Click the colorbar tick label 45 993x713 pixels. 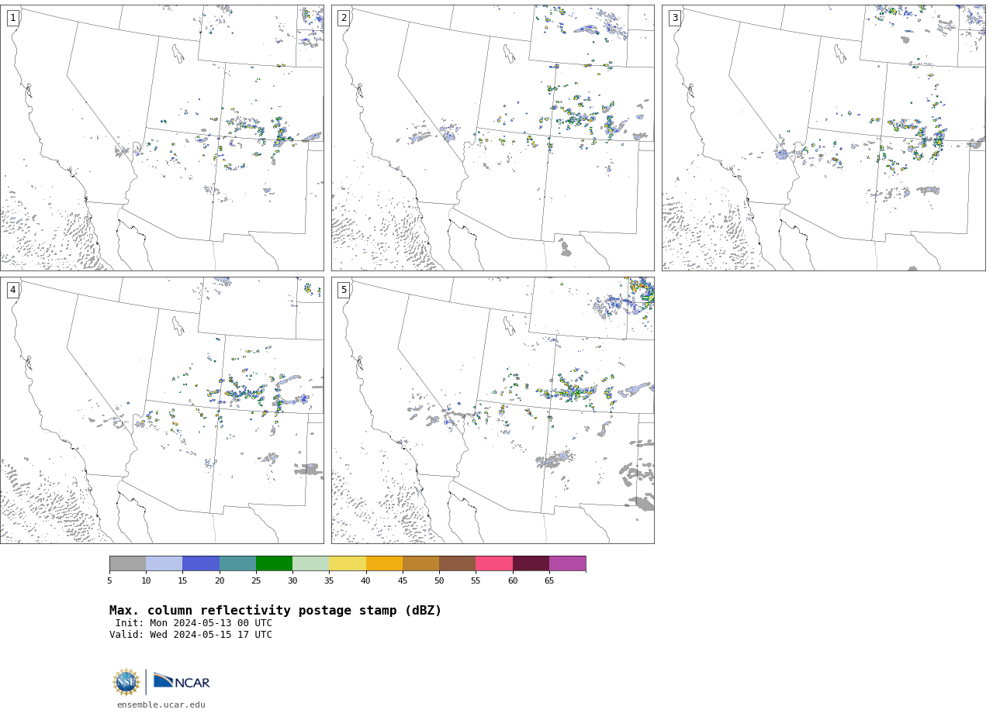coord(403,581)
